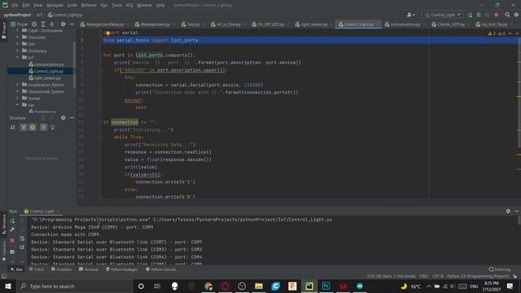Toggle Show Inherited in Structure panel
Image resolution: width=521 pixels, height=293 pixels.
click(x=43, y=127)
